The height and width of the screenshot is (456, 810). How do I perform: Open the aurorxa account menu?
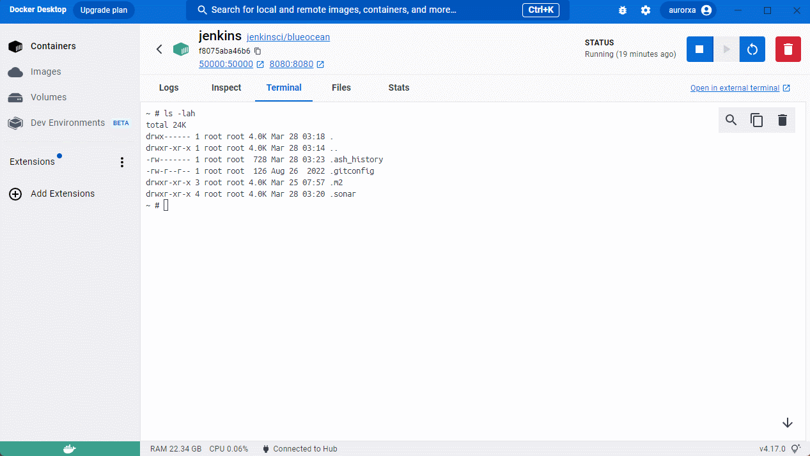[x=689, y=10]
